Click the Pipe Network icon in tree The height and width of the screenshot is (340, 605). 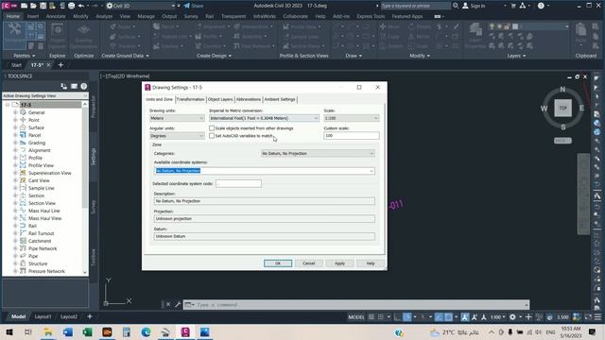coord(23,248)
